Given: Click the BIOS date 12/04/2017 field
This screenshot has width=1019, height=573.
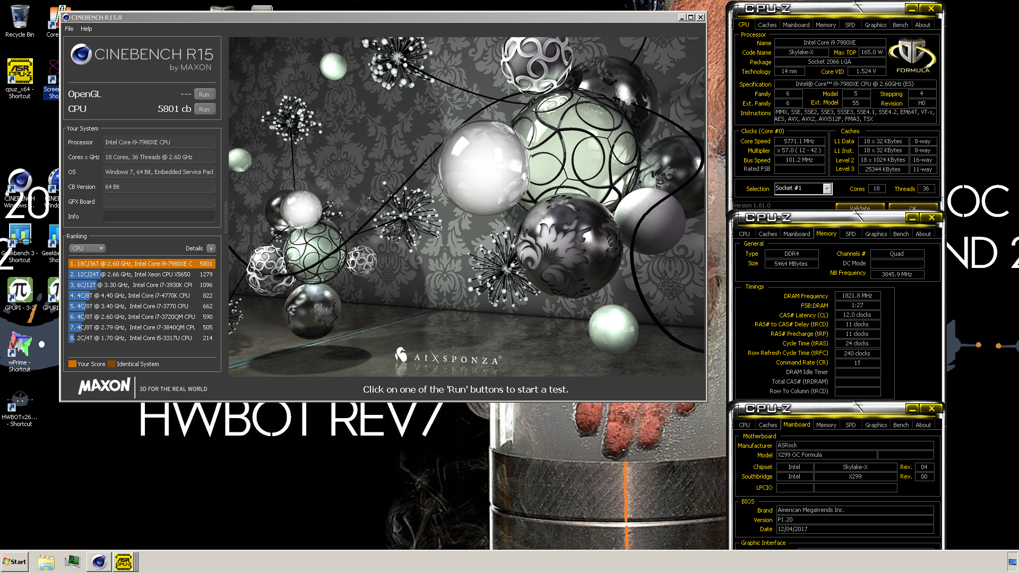Looking at the screenshot, I should click(x=854, y=529).
